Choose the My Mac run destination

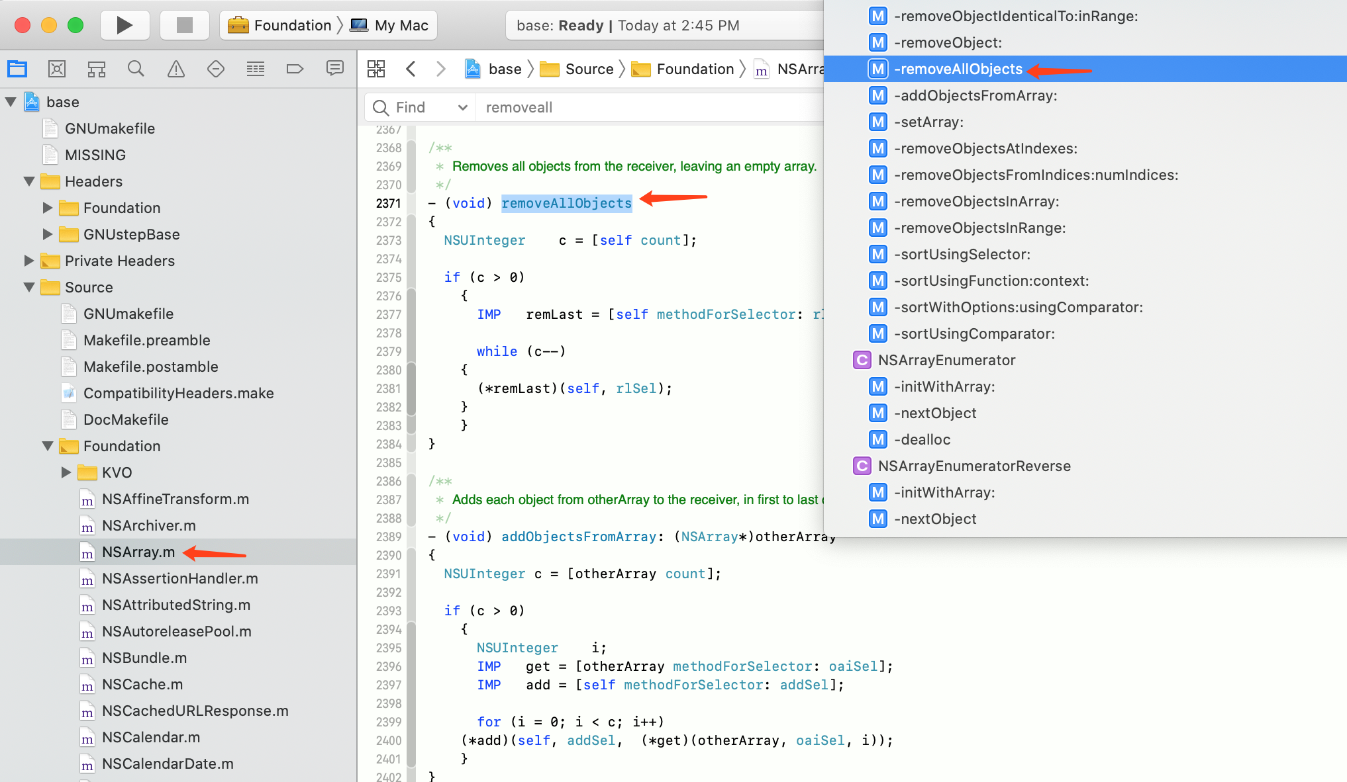click(389, 25)
